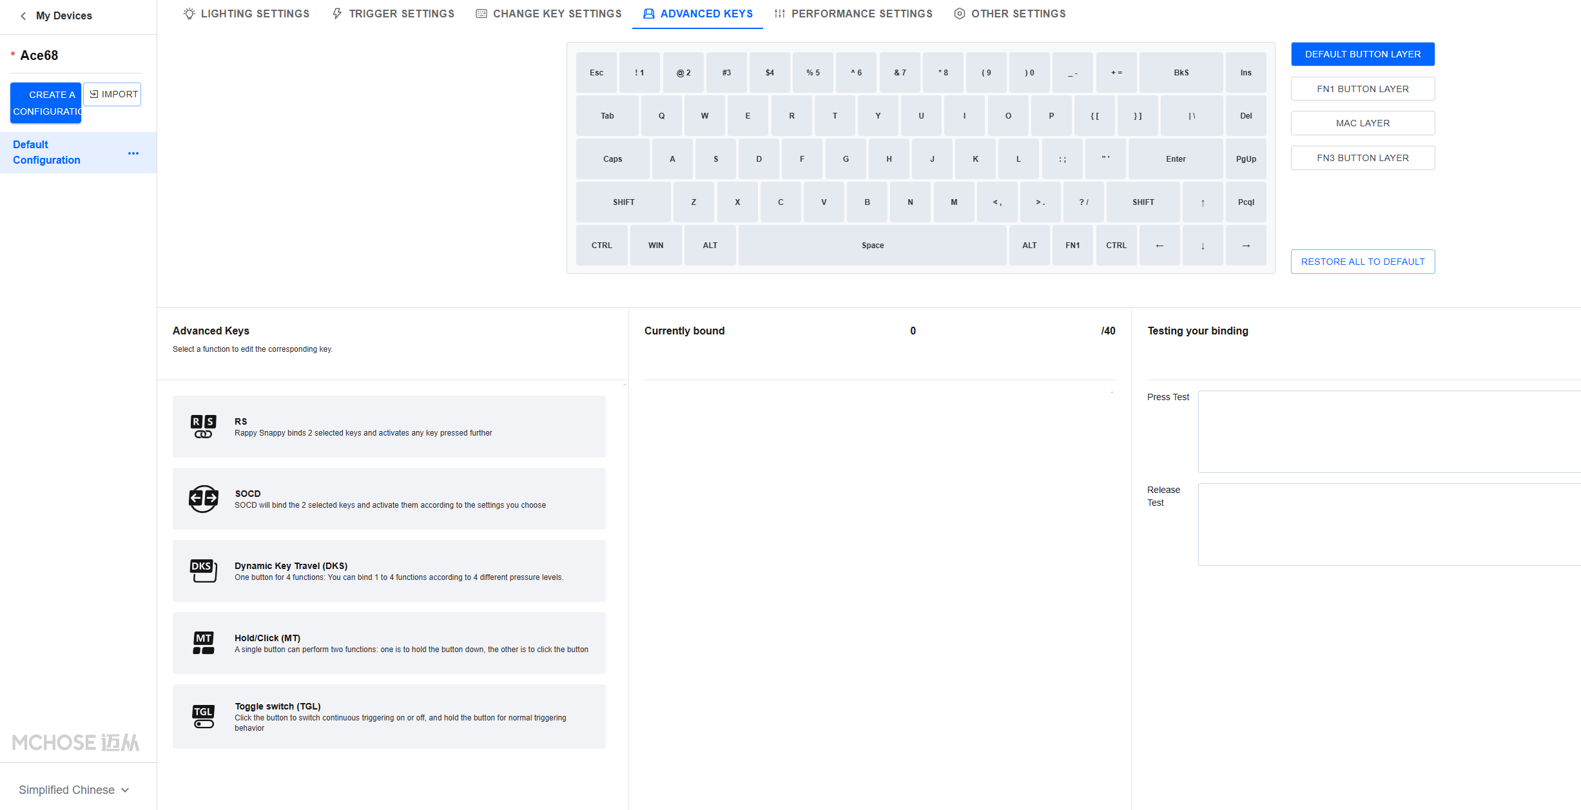Select the SOCD function icon

203,499
